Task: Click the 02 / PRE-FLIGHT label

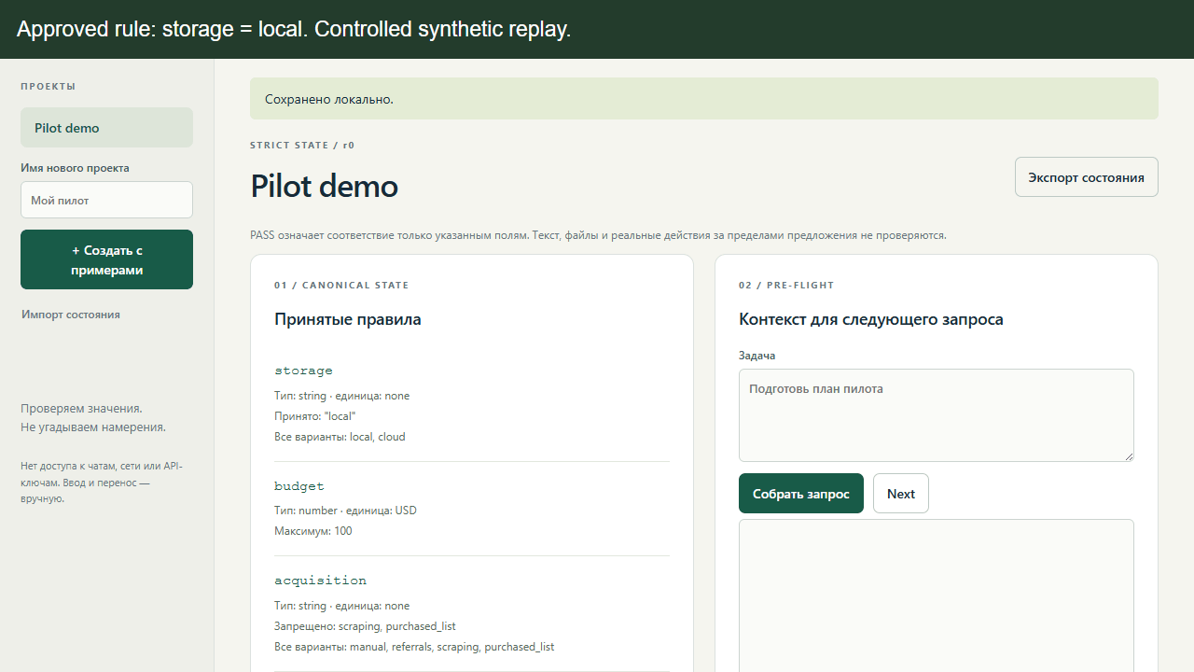Action: coord(786,286)
